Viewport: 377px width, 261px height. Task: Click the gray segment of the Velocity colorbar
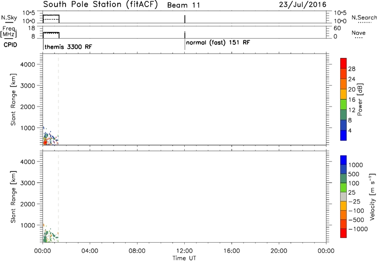tap(344, 197)
